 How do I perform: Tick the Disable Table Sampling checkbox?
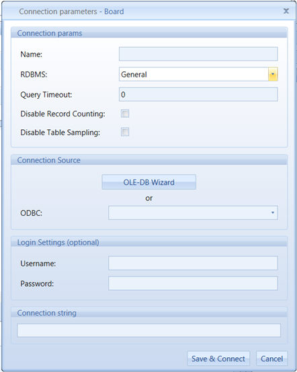(x=125, y=132)
